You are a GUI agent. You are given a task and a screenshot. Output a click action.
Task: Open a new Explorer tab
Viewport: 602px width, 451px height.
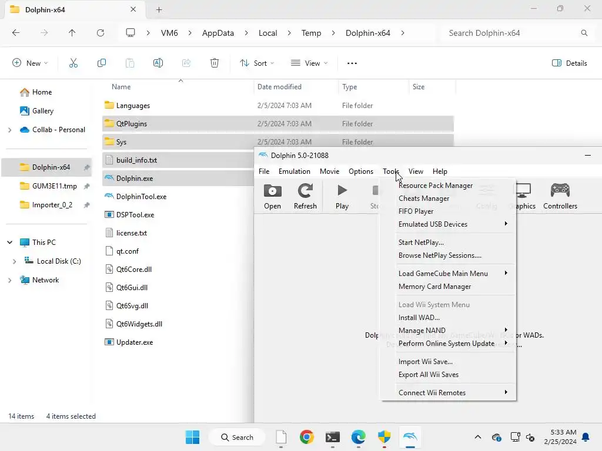(x=159, y=9)
